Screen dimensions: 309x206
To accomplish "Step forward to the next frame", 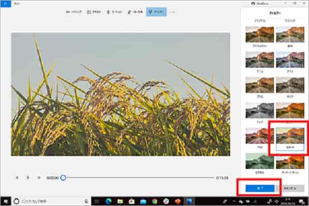I will tap(39, 178).
